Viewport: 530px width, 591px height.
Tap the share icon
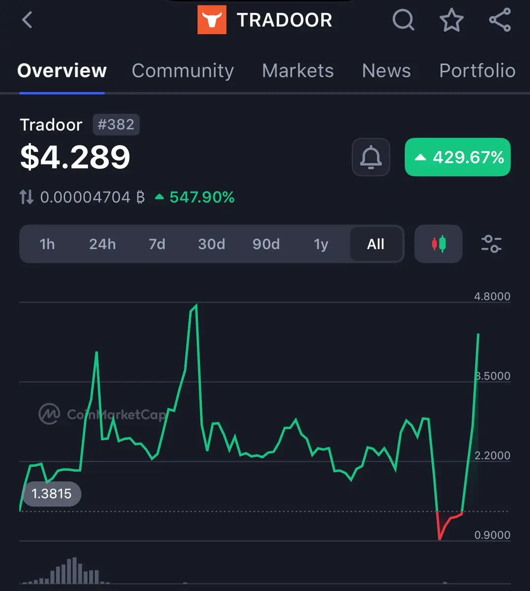(x=499, y=20)
